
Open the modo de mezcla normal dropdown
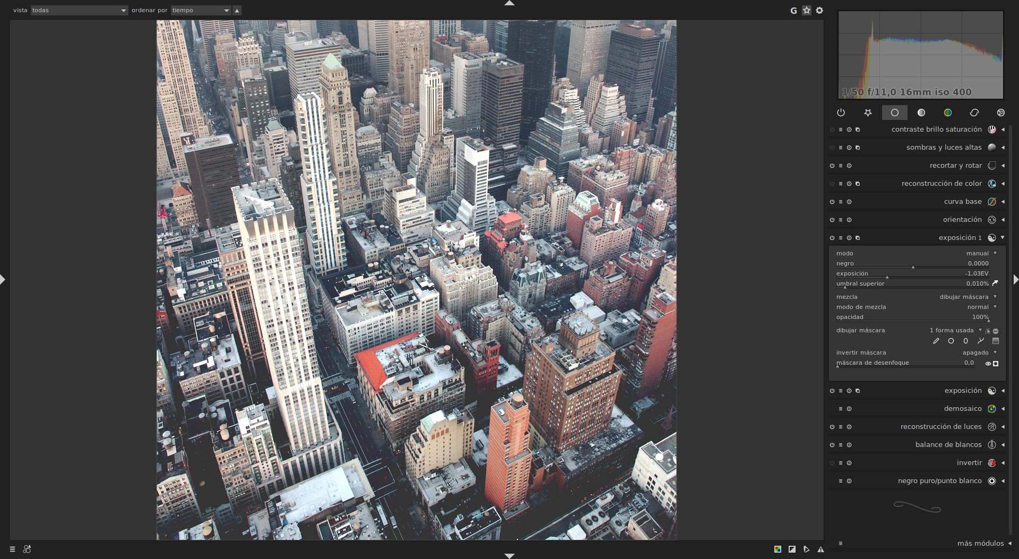[x=917, y=307]
